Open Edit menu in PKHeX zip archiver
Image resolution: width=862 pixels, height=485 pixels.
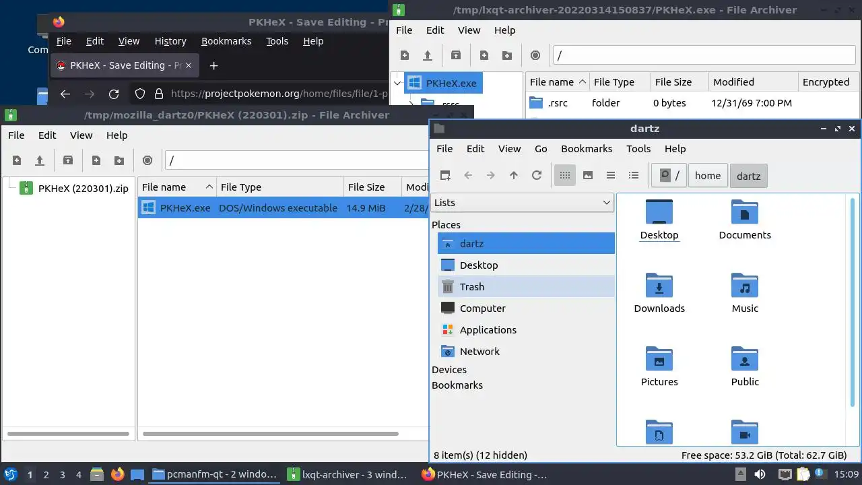pos(47,135)
